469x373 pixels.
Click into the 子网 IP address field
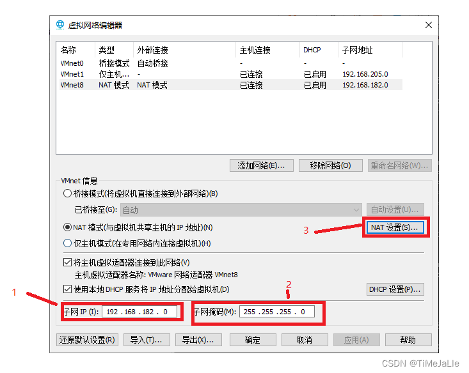138,312
